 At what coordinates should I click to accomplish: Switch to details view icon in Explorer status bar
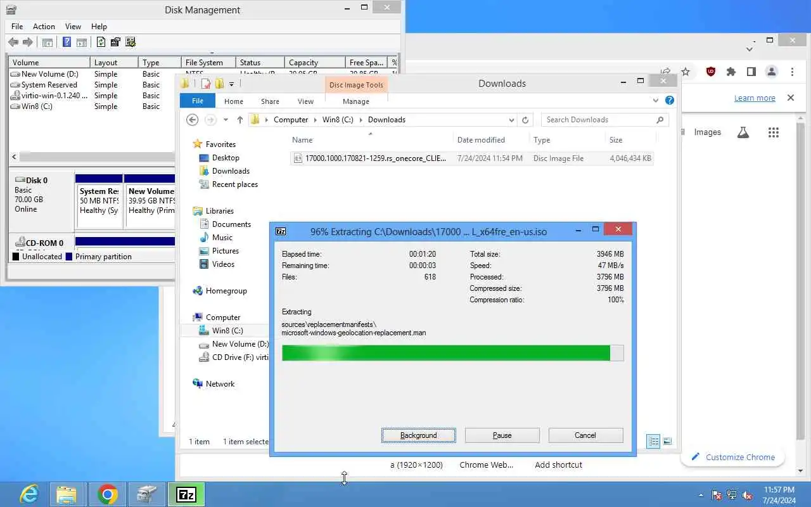coord(653,441)
